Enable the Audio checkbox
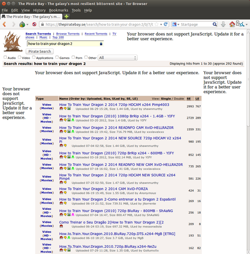Viewport: 250px width, 254px height. pos(5,57)
